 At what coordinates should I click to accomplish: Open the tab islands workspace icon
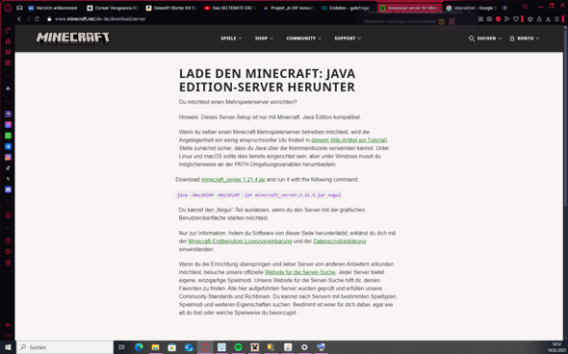(x=19, y=8)
